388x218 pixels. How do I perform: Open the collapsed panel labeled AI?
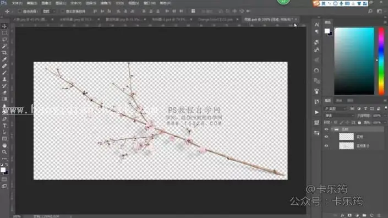pyautogui.click(x=316, y=24)
